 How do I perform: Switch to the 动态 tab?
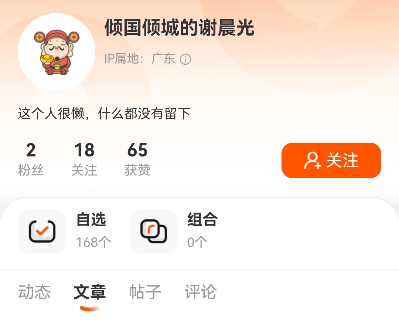[34, 292]
